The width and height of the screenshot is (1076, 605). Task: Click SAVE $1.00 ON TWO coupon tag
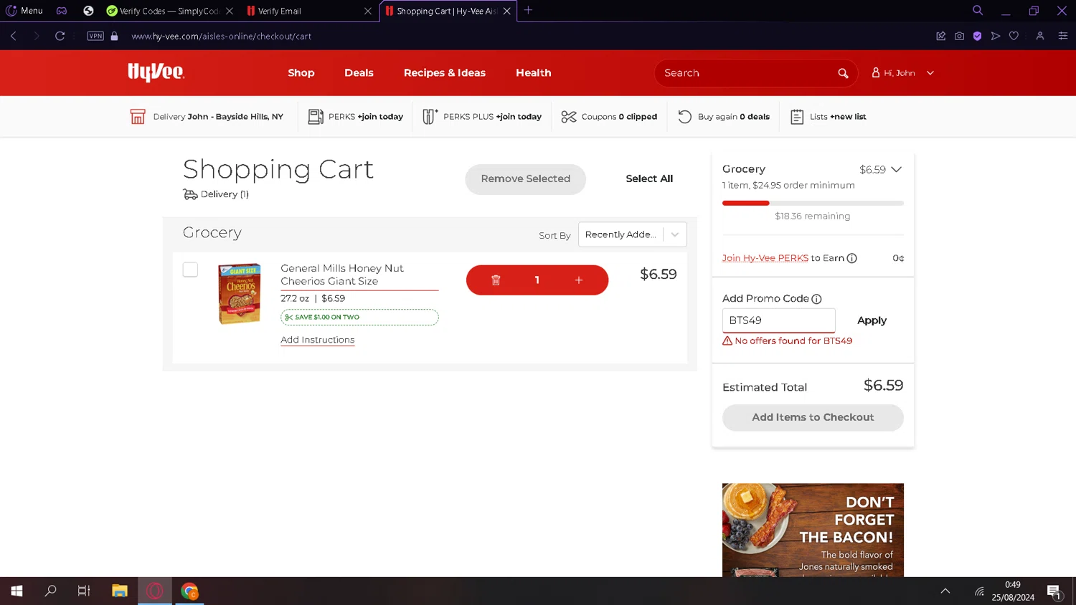click(x=359, y=317)
